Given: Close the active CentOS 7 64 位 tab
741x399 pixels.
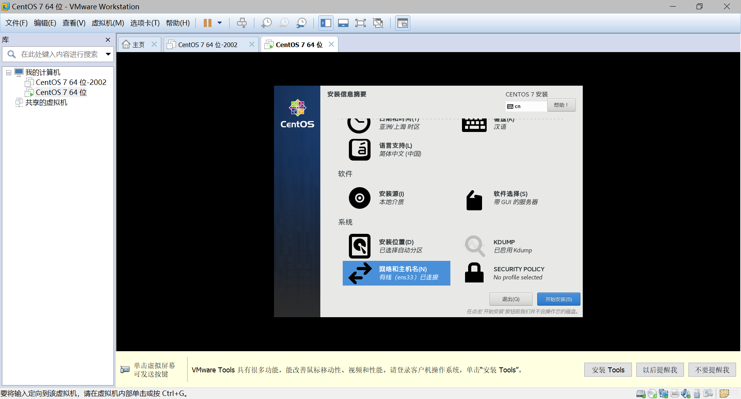Looking at the screenshot, I should (x=331, y=44).
